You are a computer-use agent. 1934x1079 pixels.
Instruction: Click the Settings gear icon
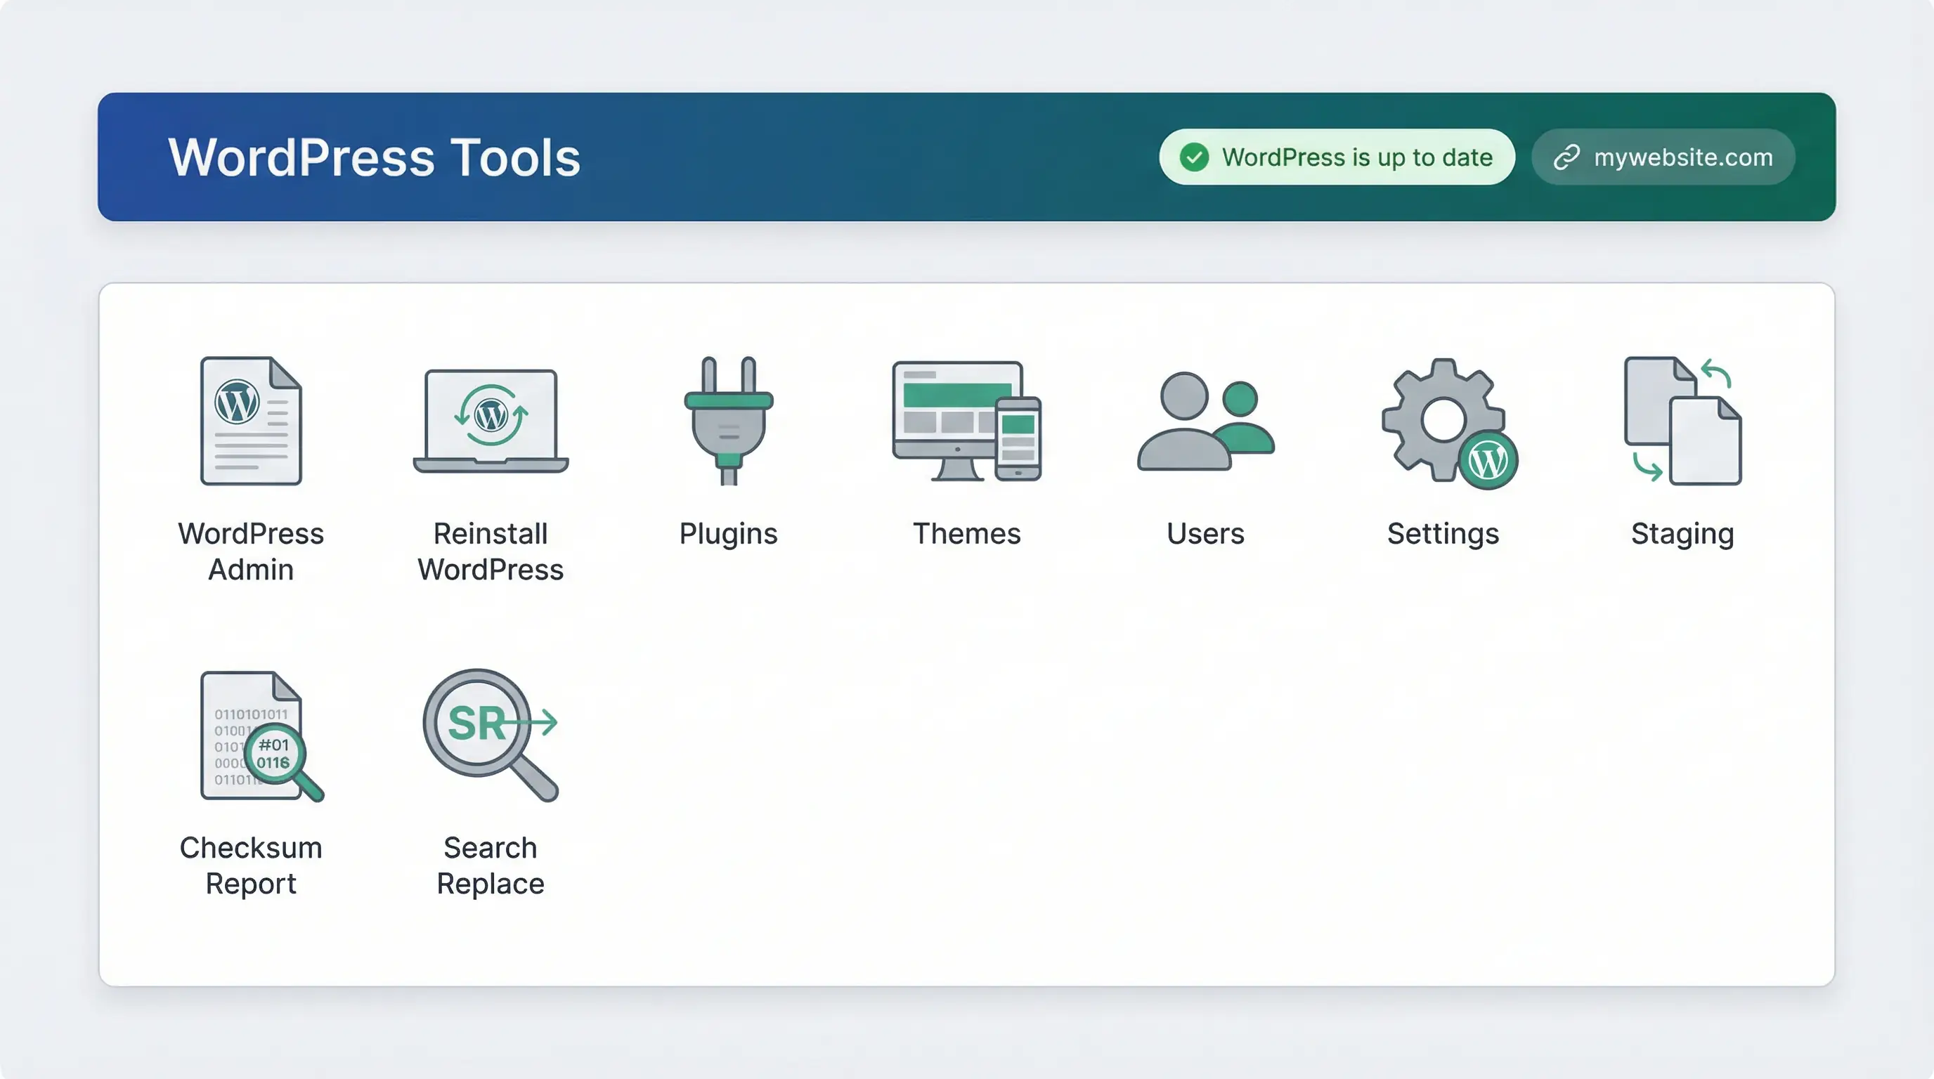click(x=1450, y=424)
